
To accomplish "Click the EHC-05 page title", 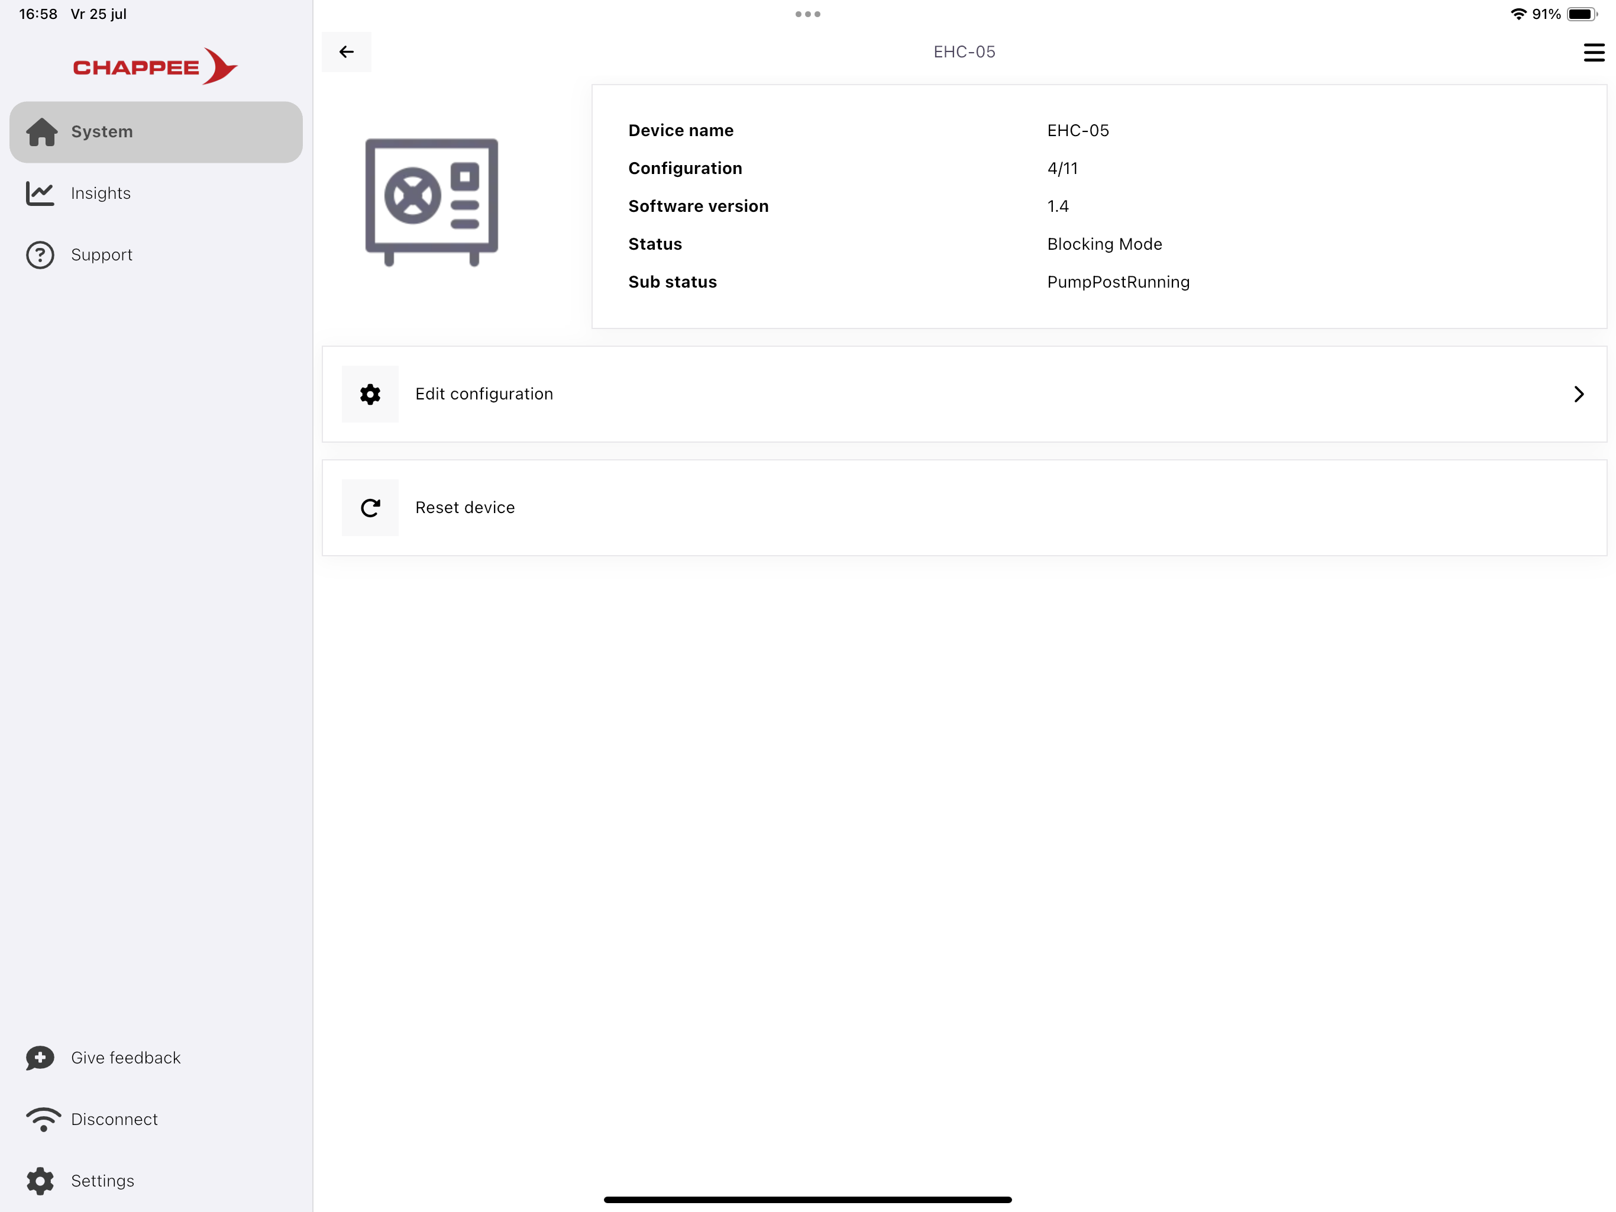I will [x=964, y=52].
